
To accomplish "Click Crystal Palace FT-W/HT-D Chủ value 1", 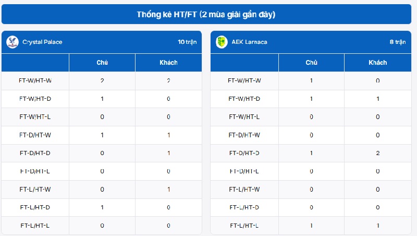I will click(x=102, y=99).
